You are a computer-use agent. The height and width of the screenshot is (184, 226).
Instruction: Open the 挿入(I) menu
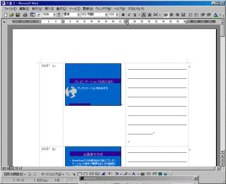(49, 9)
